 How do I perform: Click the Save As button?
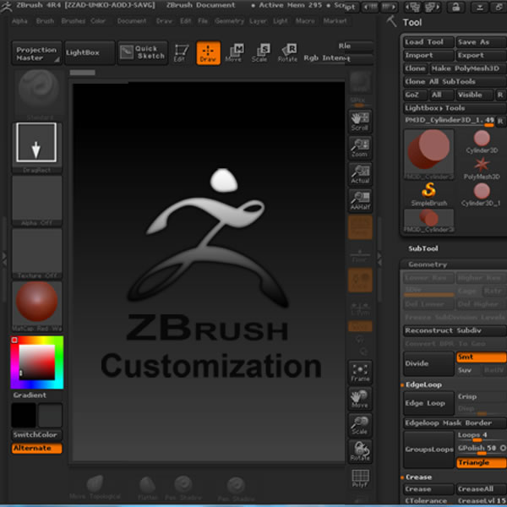(x=482, y=42)
